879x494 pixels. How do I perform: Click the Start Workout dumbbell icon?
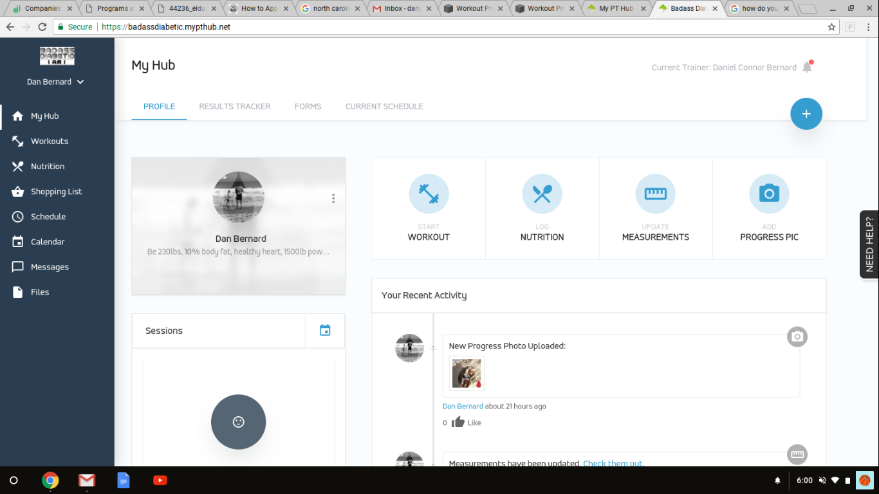click(x=429, y=193)
